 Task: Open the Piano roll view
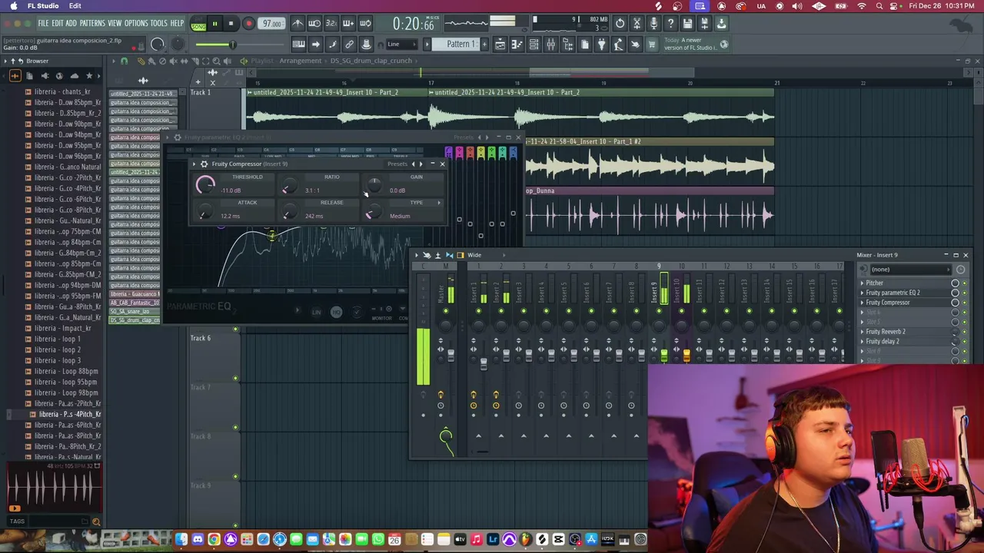tap(517, 44)
